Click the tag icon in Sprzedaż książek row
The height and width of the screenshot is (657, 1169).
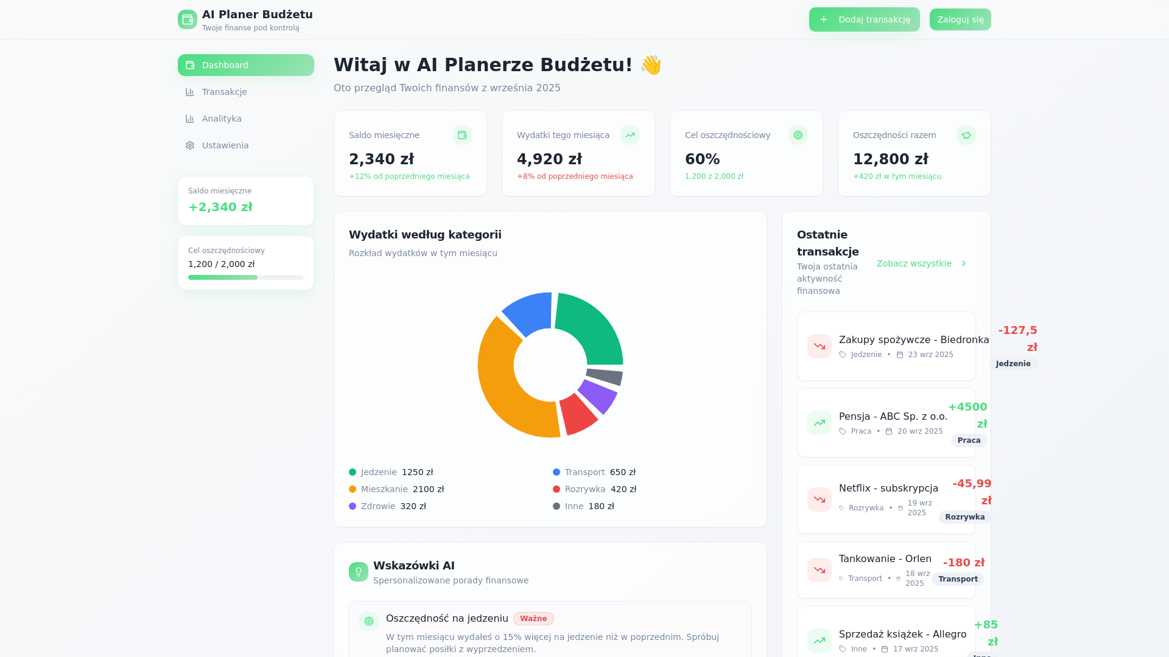843,649
